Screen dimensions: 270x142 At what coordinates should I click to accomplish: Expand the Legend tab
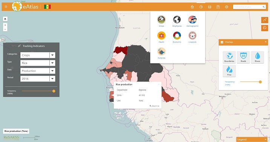(x=252, y=139)
